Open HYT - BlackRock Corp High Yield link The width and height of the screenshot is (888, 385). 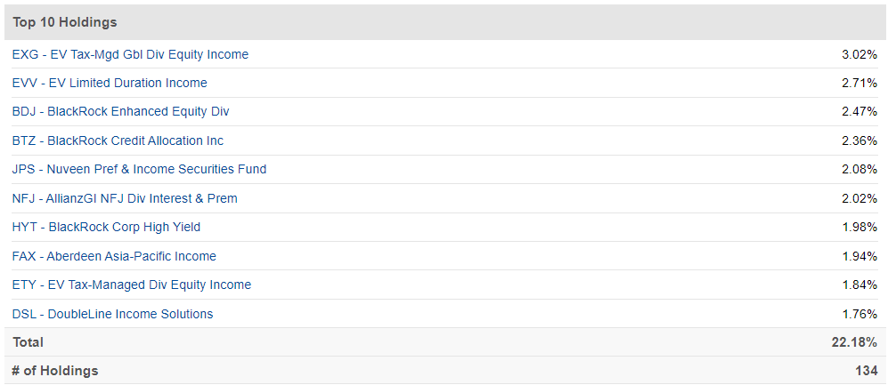pyautogui.click(x=107, y=228)
